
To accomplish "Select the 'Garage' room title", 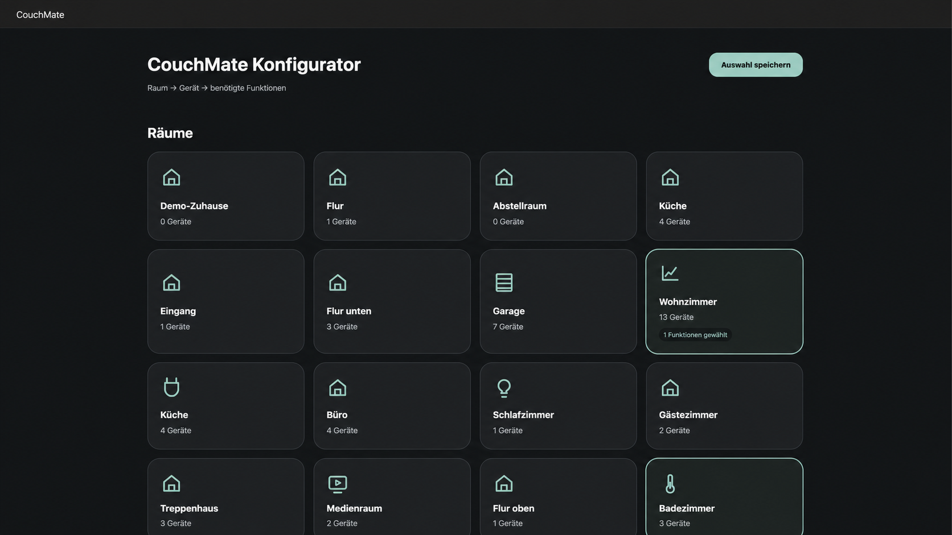I will [509, 311].
